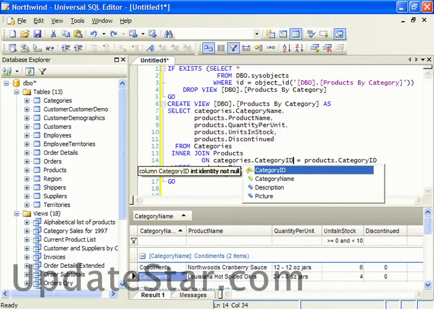The image size is (434, 309).
Task: Select the Untitled1* document tab
Action: 154,60
